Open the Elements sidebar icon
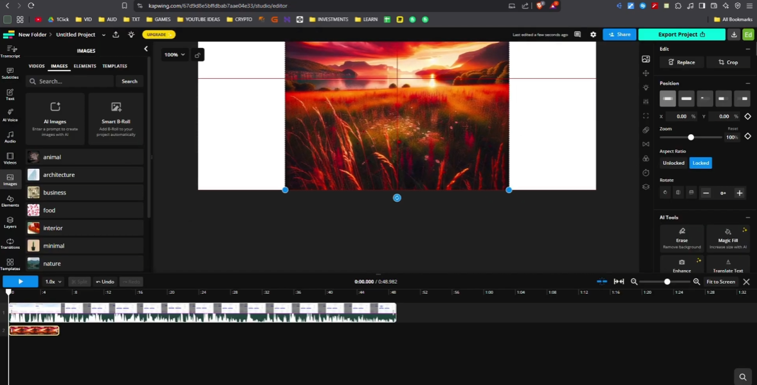Image resolution: width=757 pixels, height=385 pixels. pyautogui.click(x=10, y=201)
